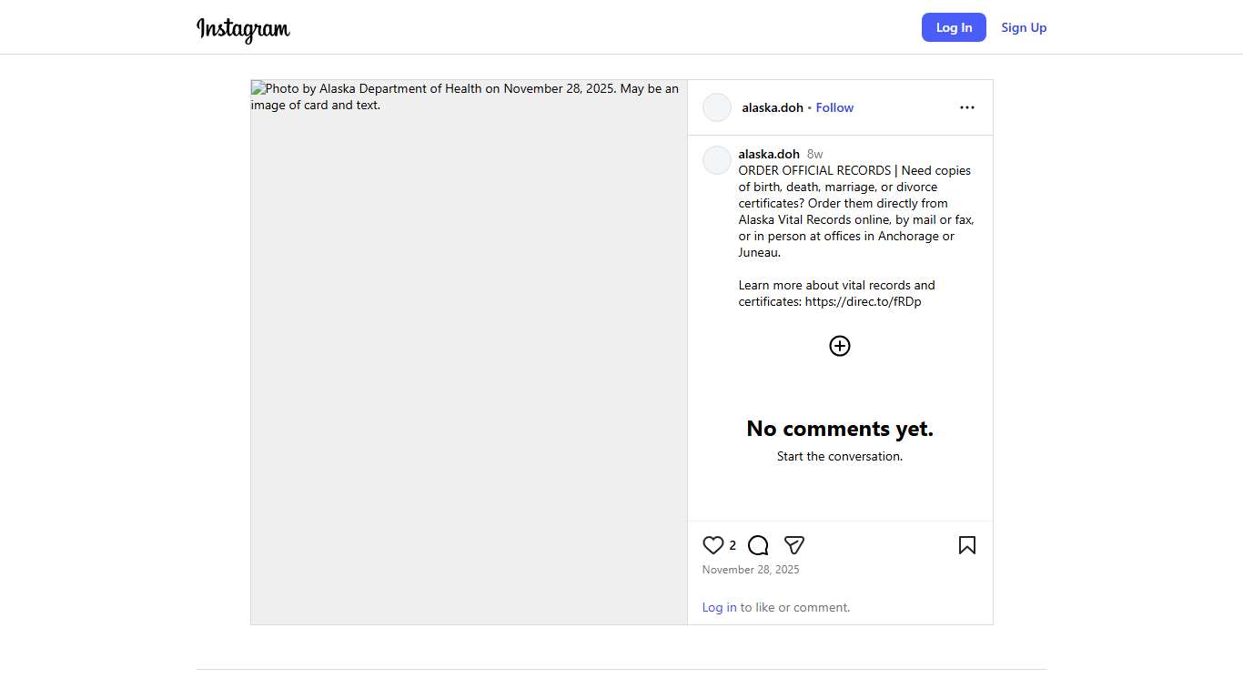This screenshot has width=1243, height=699.
Task: Click alaska.doh avatar in post header
Action: (x=717, y=107)
